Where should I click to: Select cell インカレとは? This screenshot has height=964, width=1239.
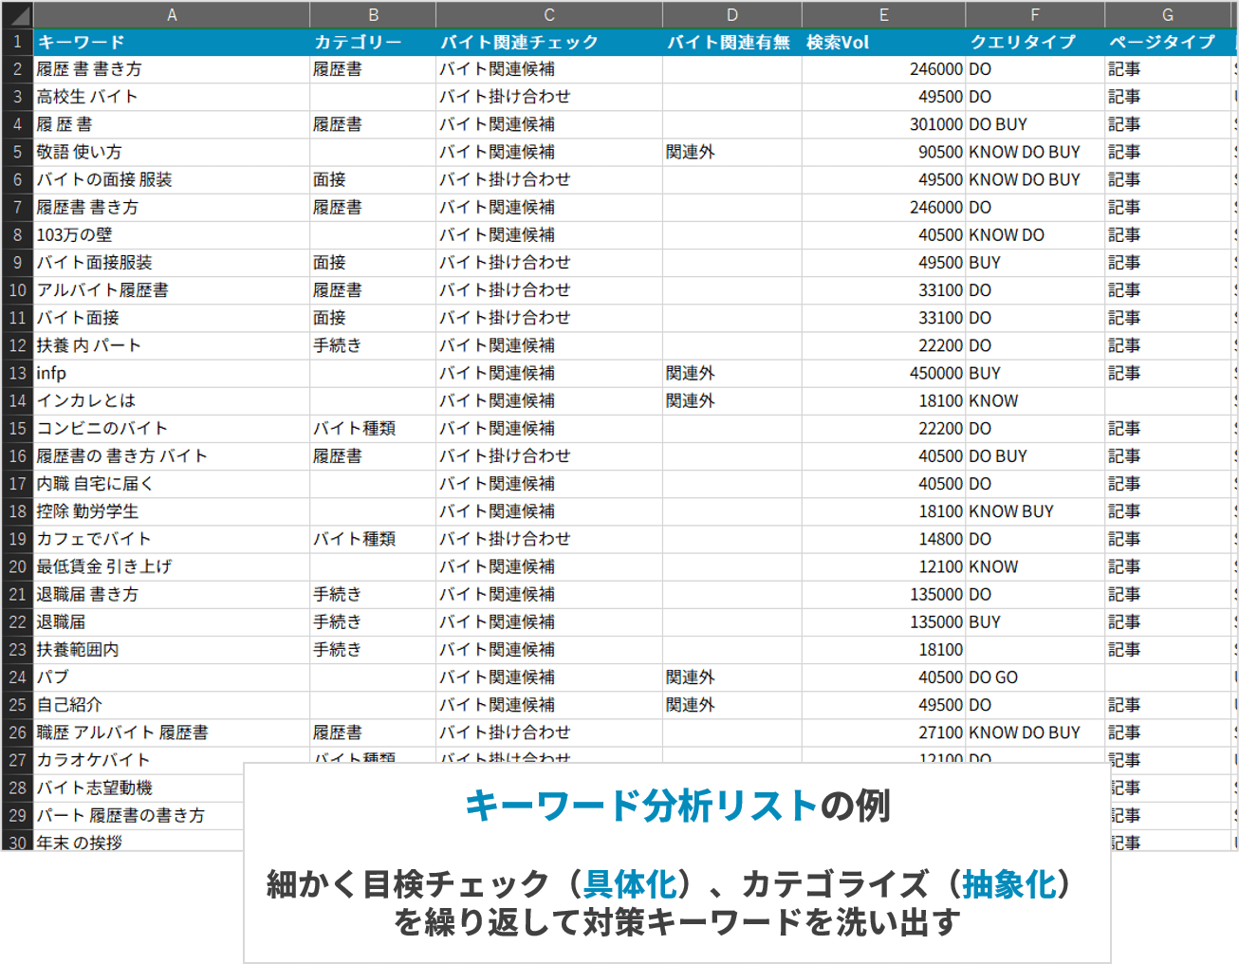click(x=172, y=400)
